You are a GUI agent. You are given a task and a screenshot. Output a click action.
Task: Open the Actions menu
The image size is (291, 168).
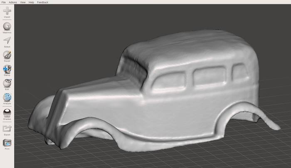[13, 2]
